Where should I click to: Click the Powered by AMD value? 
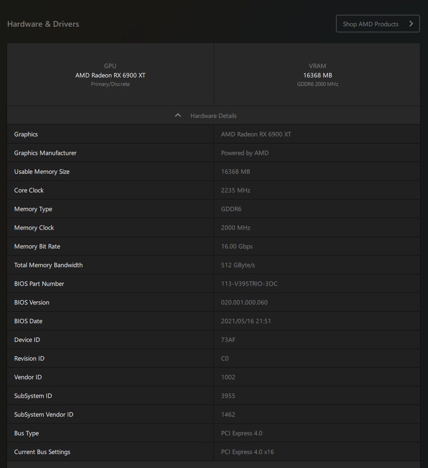coord(245,153)
